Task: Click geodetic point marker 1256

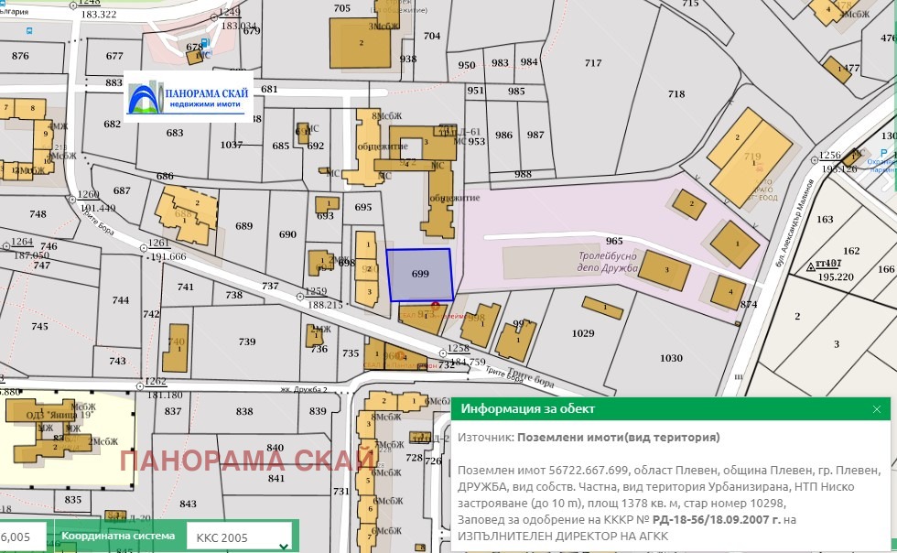Action: click(x=816, y=161)
